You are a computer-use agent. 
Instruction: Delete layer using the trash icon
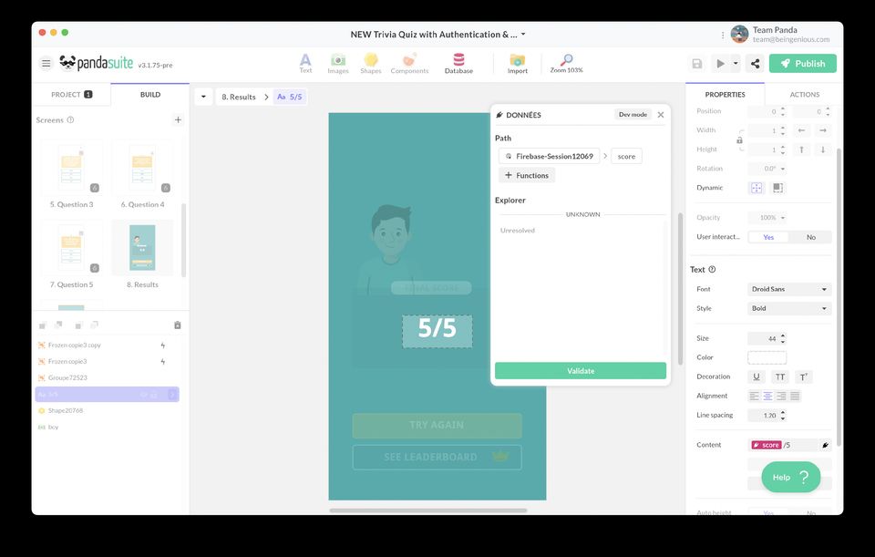coord(177,325)
